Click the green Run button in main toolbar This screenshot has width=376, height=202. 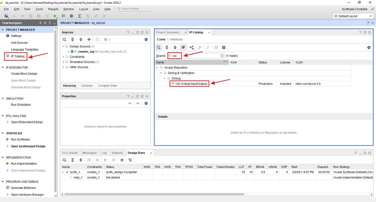click(x=55, y=16)
